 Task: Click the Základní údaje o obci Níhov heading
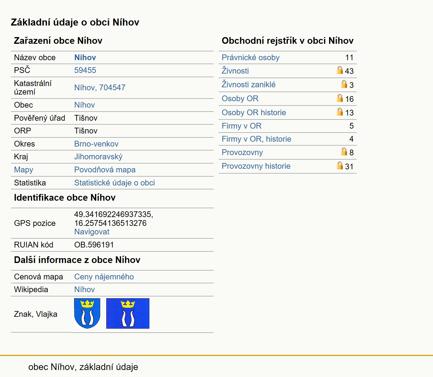[x=75, y=22]
